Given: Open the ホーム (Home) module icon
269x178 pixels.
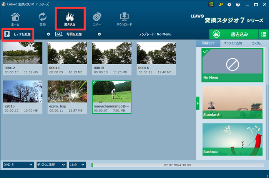Looking at the screenshot, I should point(15,19).
